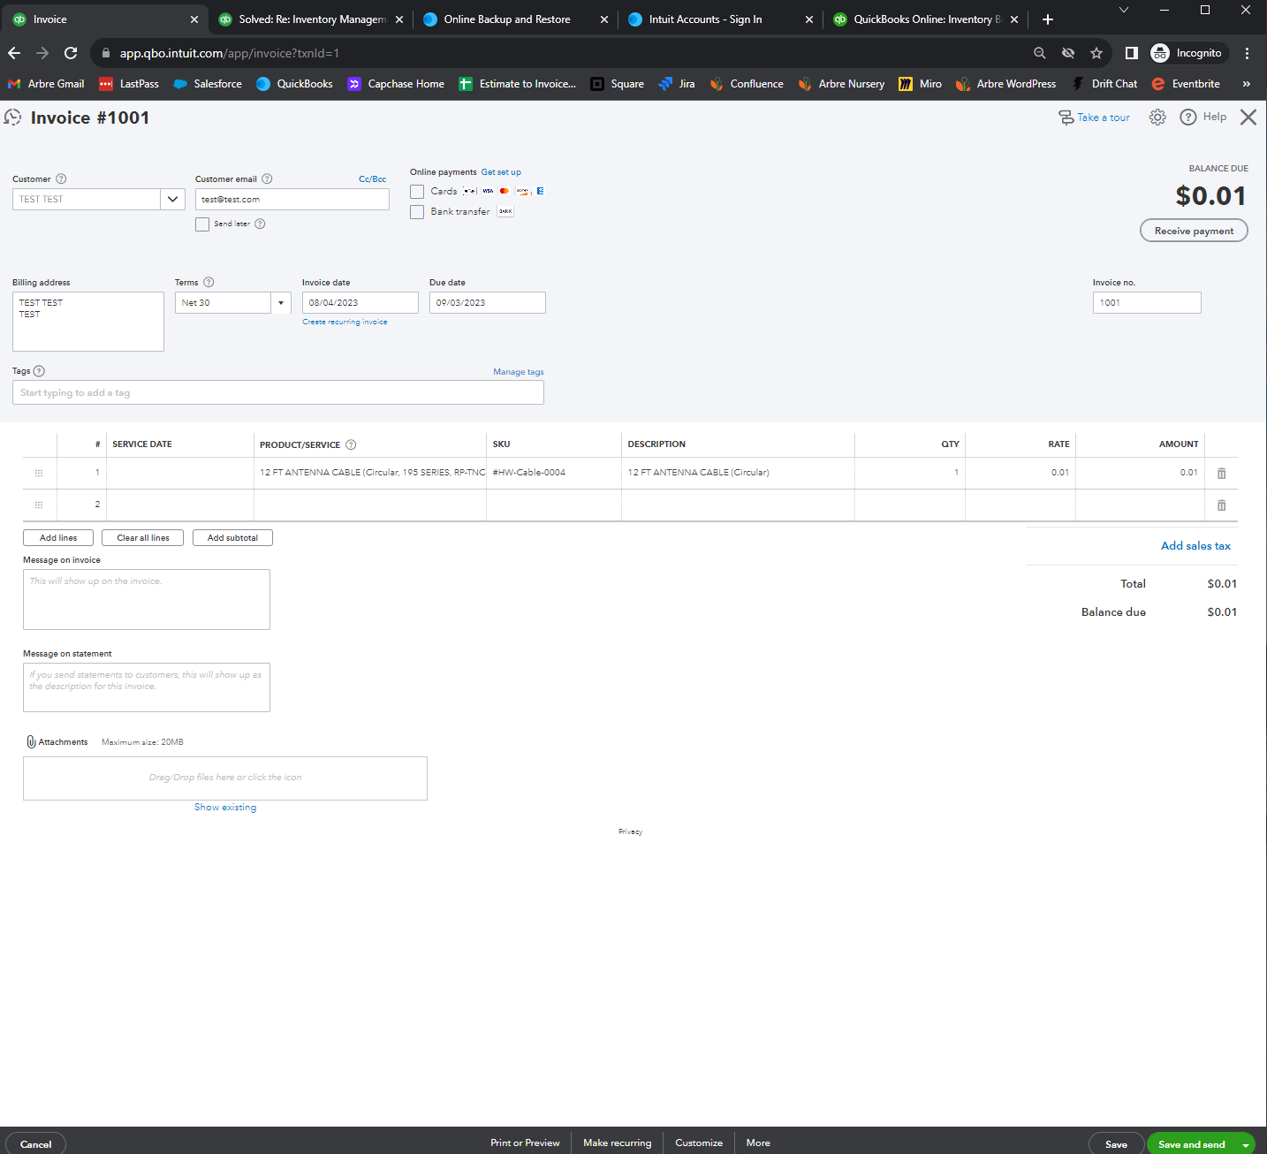Click the Customer help question-mark icon
The image size is (1267, 1154).
pyautogui.click(x=61, y=178)
